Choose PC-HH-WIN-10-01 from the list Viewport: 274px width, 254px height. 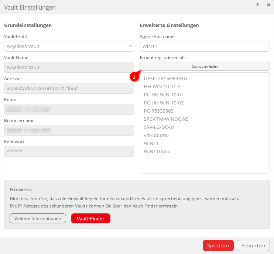tap(164, 95)
